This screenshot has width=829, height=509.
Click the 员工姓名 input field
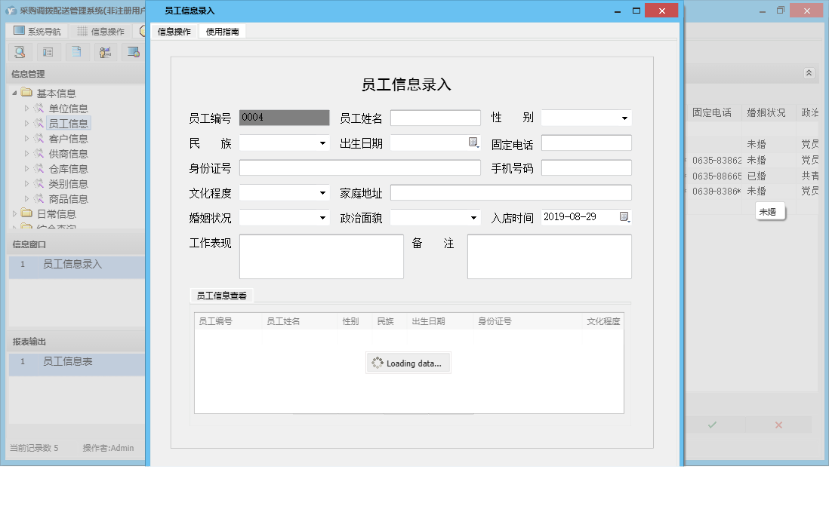435,117
